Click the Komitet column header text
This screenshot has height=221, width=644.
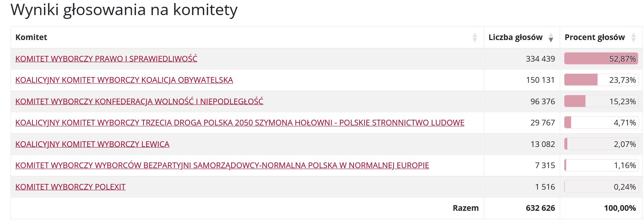(x=31, y=37)
